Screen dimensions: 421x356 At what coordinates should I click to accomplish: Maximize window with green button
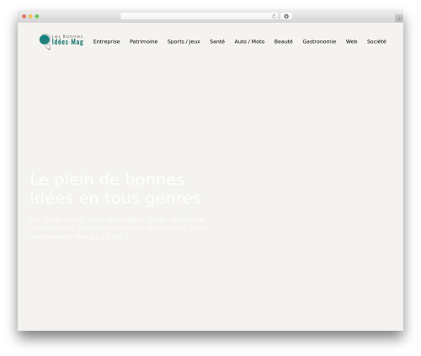click(x=37, y=16)
